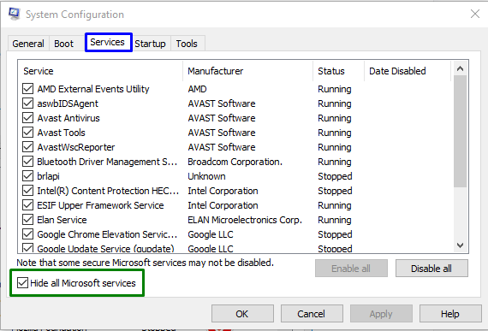Click Stopped status in the brlapi row
488x331 pixels.
pyautogui.click(x=335, y=176)
